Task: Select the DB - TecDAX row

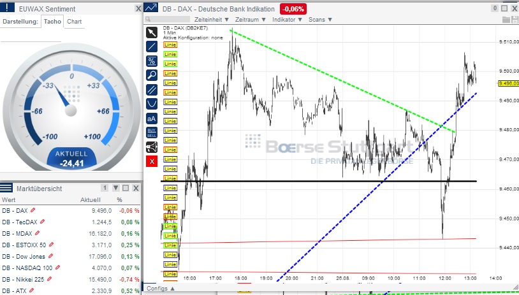Action: click(71, 222)
